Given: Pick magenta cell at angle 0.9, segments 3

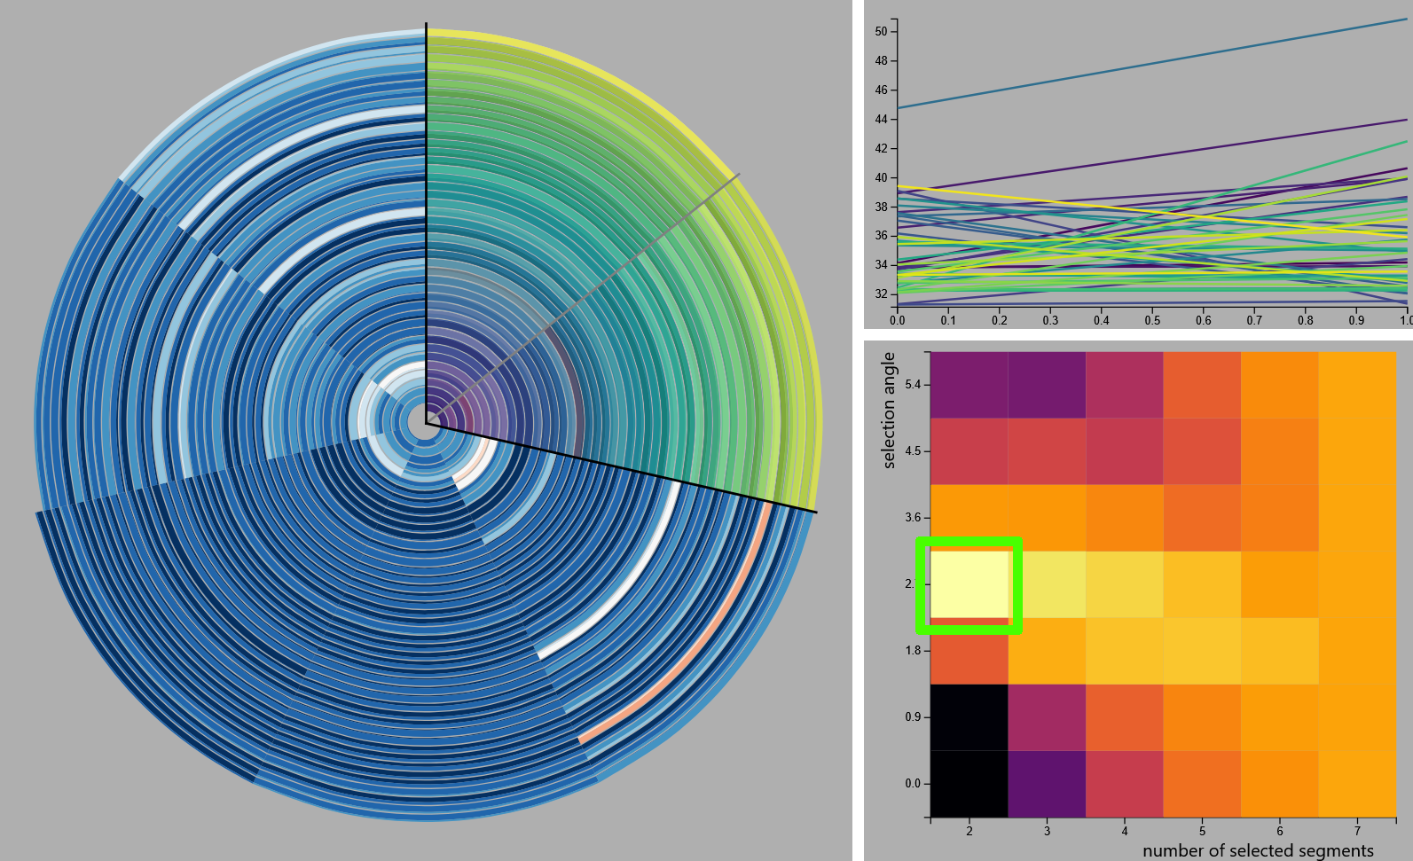Looking at the screenshot, I should (x=1047, y=717).
